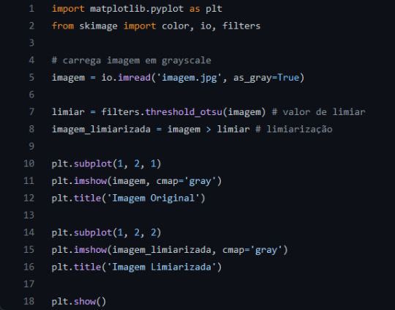Click line number 18 in the gutter
The image size is (395, 310).
click(x=29, y=301)
